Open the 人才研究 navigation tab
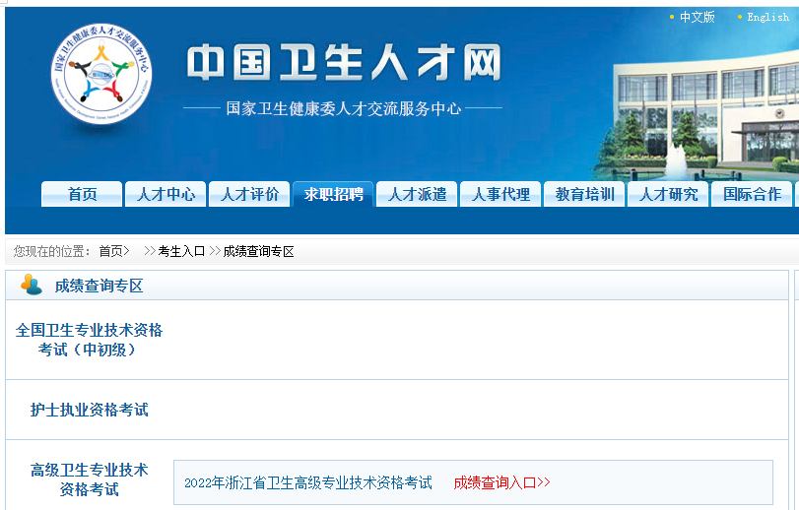The image size is (799, 510). click(668, 194)
